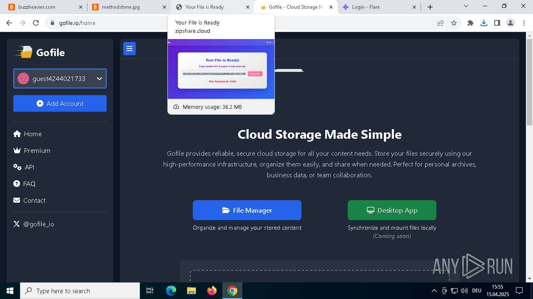
Task: Open the tab search chevron
Action: 466,6
